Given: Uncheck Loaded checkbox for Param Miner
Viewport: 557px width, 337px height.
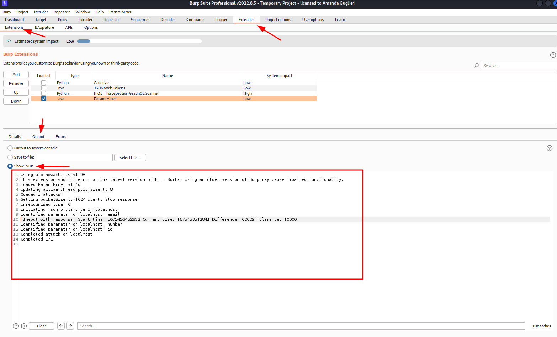Looking at the screenshot, I should (x=44, y=99).
